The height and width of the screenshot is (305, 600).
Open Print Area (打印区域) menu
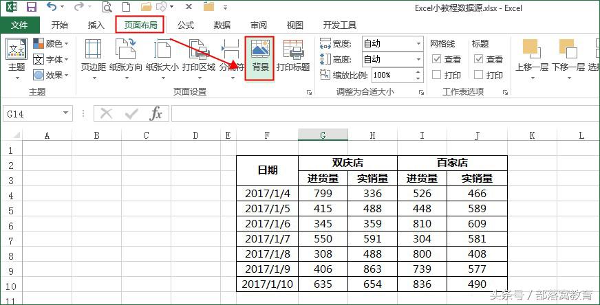199,59
